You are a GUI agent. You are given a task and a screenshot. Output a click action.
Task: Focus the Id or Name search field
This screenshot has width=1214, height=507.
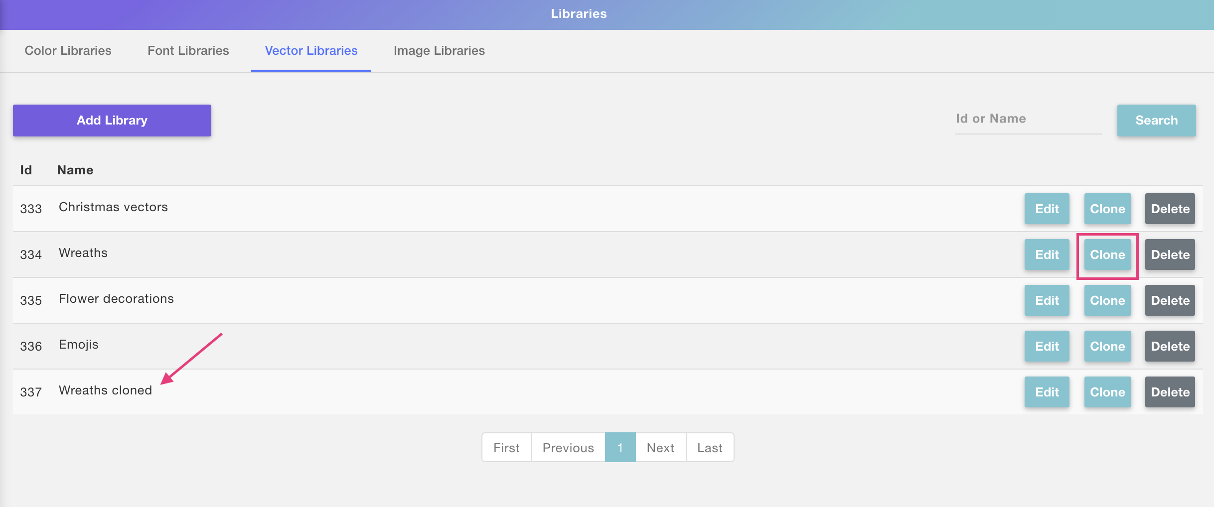pyautogui.click(x=1028, y=119)
